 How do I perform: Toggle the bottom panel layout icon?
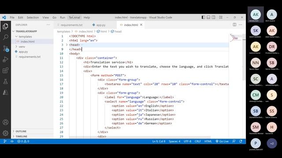208,18
